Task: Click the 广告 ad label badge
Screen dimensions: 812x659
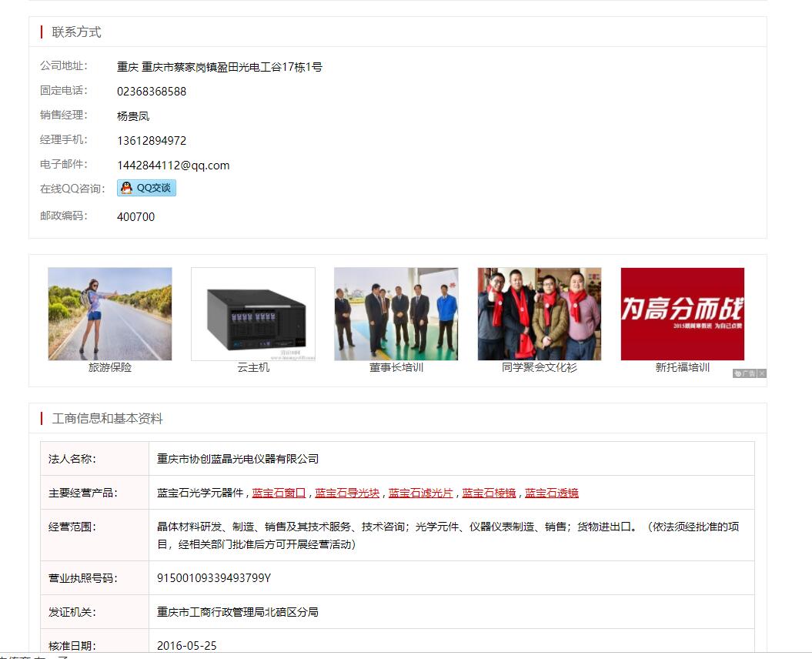Action: pos(744,373)
